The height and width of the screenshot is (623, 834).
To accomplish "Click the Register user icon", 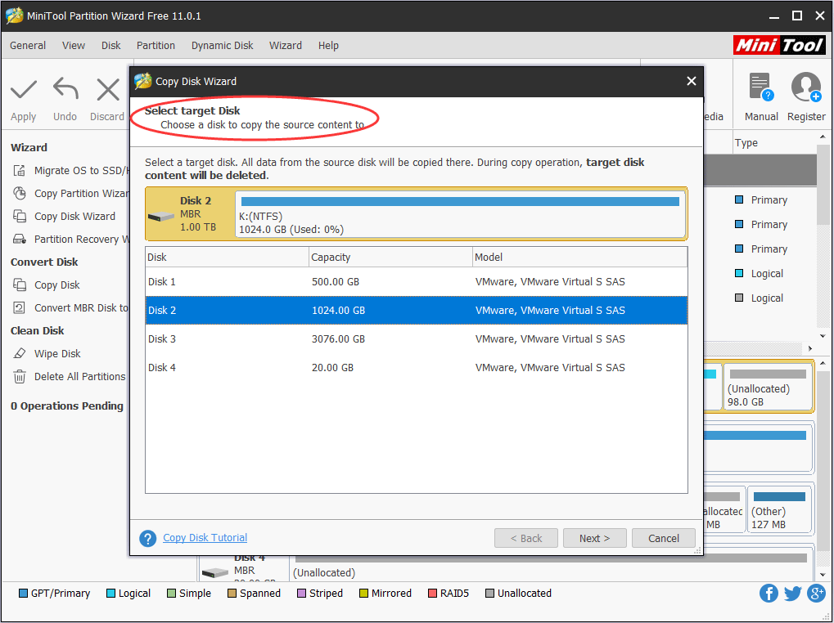I will click(x=806, y=87).
